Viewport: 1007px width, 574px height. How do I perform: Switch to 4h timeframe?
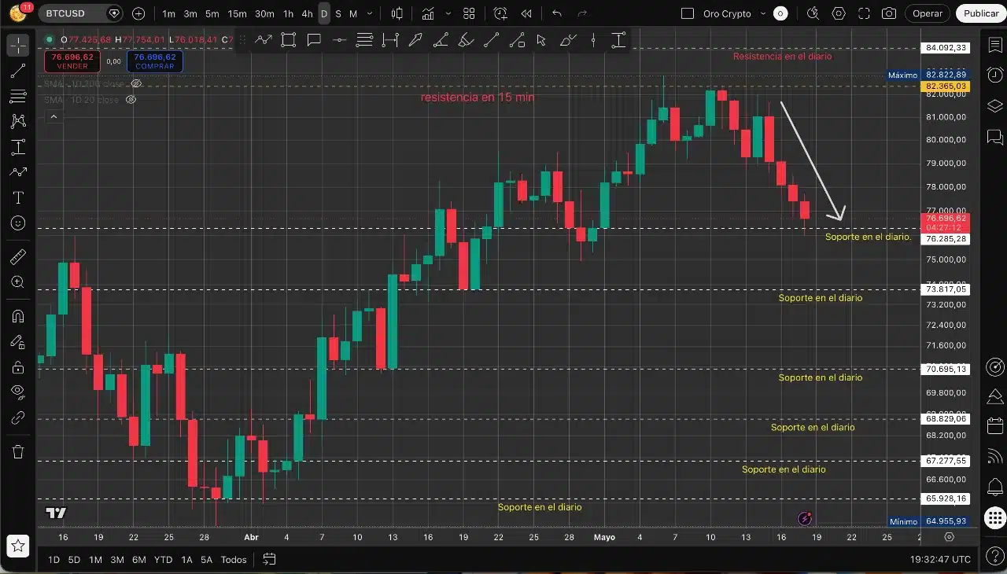point(307,13)
